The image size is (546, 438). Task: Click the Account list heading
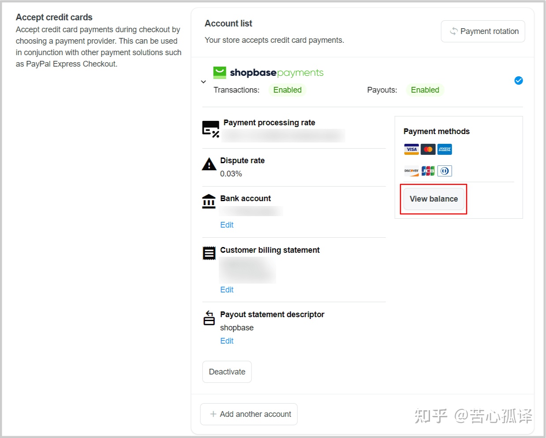tap(228, 23)
